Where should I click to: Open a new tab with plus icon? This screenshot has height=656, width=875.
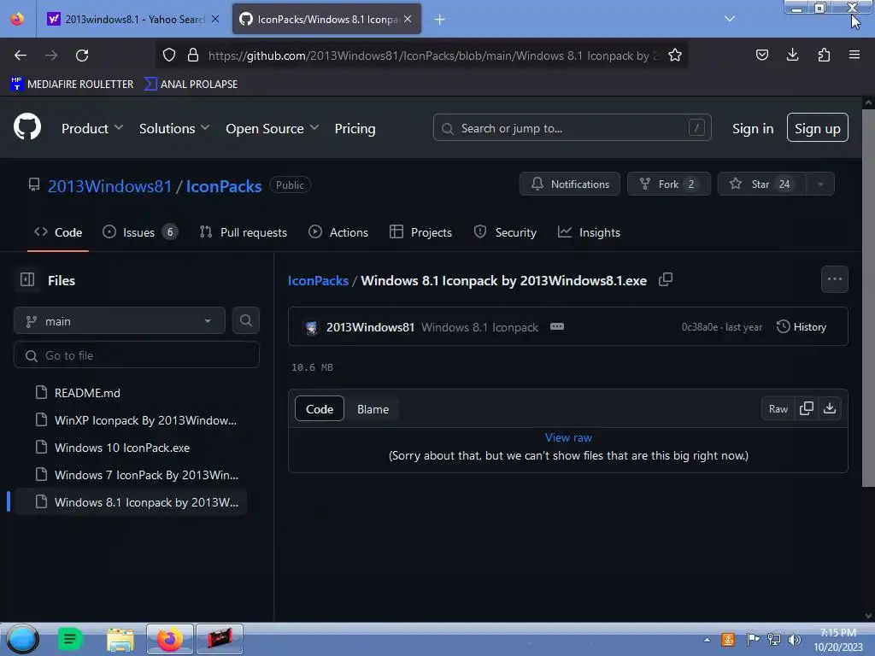click(440, 20)
